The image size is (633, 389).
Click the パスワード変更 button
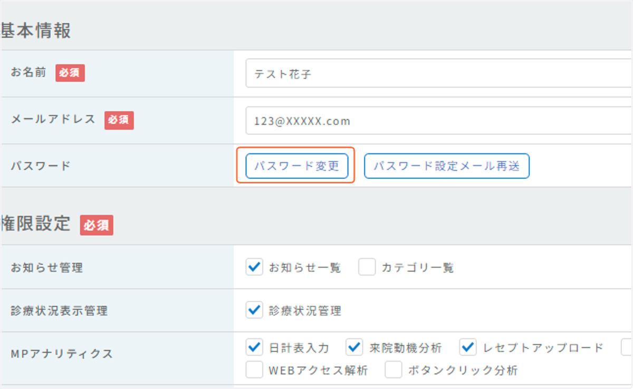(x=297, y=167)
